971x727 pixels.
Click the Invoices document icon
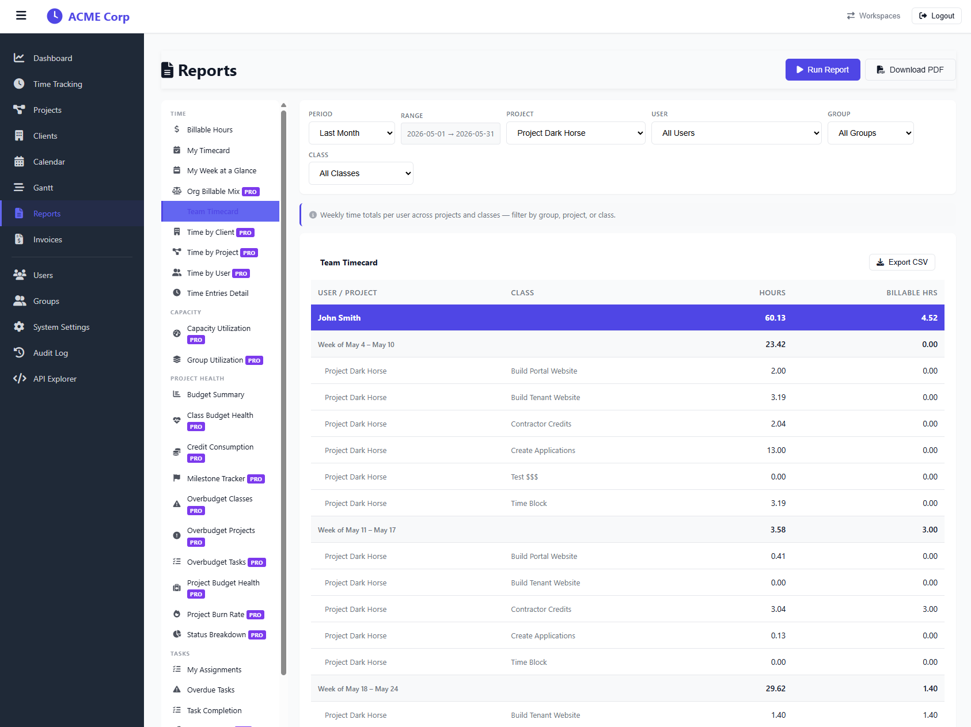click(x=19, y=239)
